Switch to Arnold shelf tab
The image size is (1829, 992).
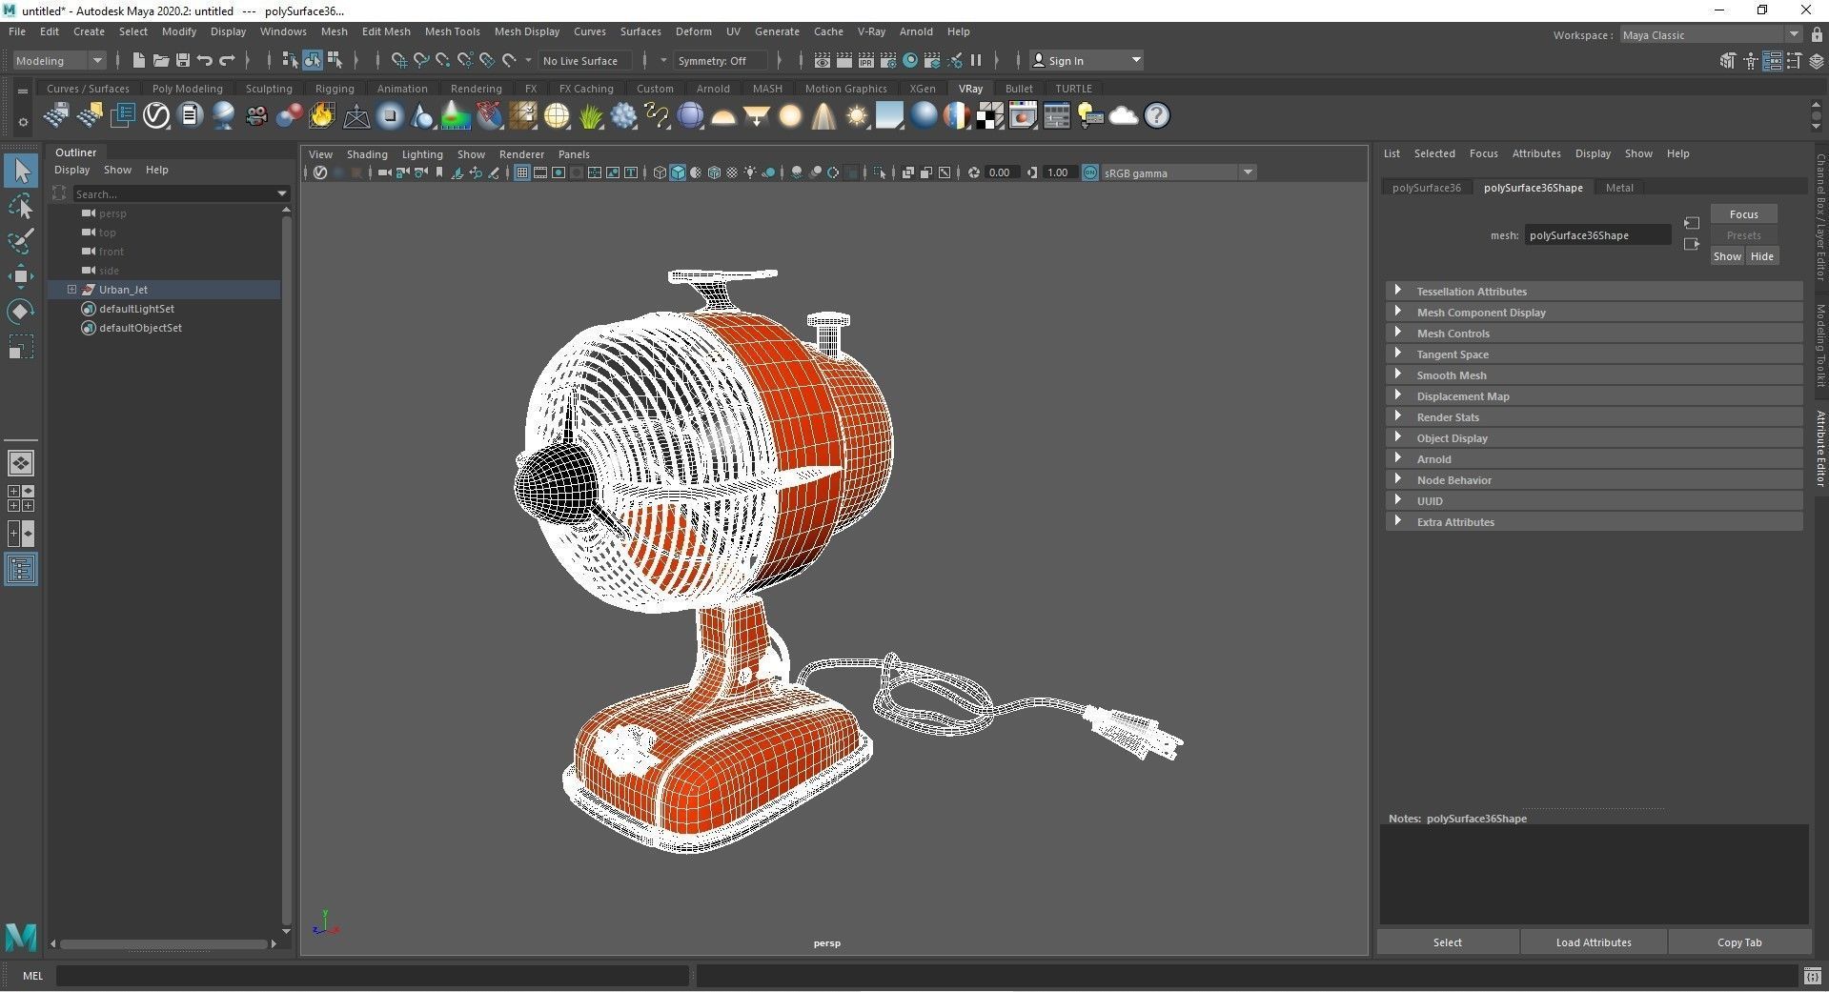(x=713, y=89)
